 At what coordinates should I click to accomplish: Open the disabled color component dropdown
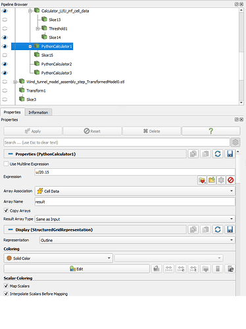tap(169, 258)
